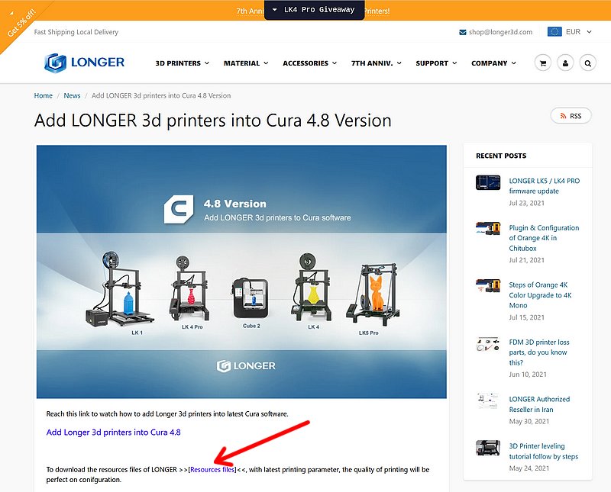611x492 pixels.
Task: Open Add Longer 3d printers into Cura 4.8 link
Action: pyautogui.click(x=113, y=433)
